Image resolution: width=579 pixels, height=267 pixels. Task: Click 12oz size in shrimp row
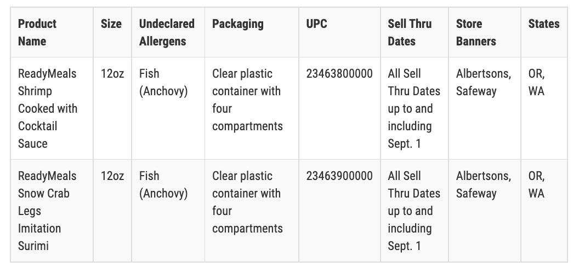click(x=112, y=74)
